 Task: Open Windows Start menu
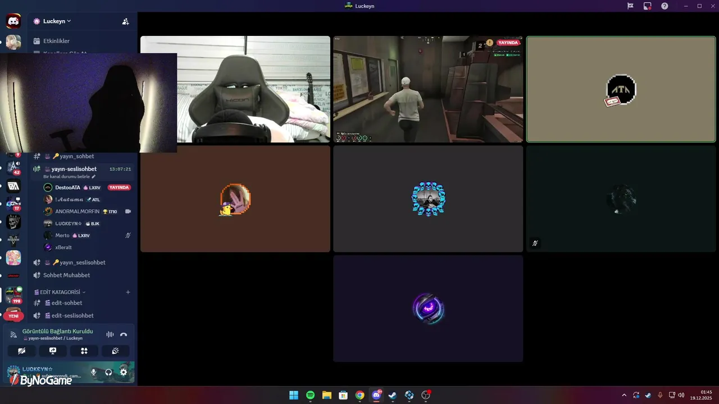294,395
